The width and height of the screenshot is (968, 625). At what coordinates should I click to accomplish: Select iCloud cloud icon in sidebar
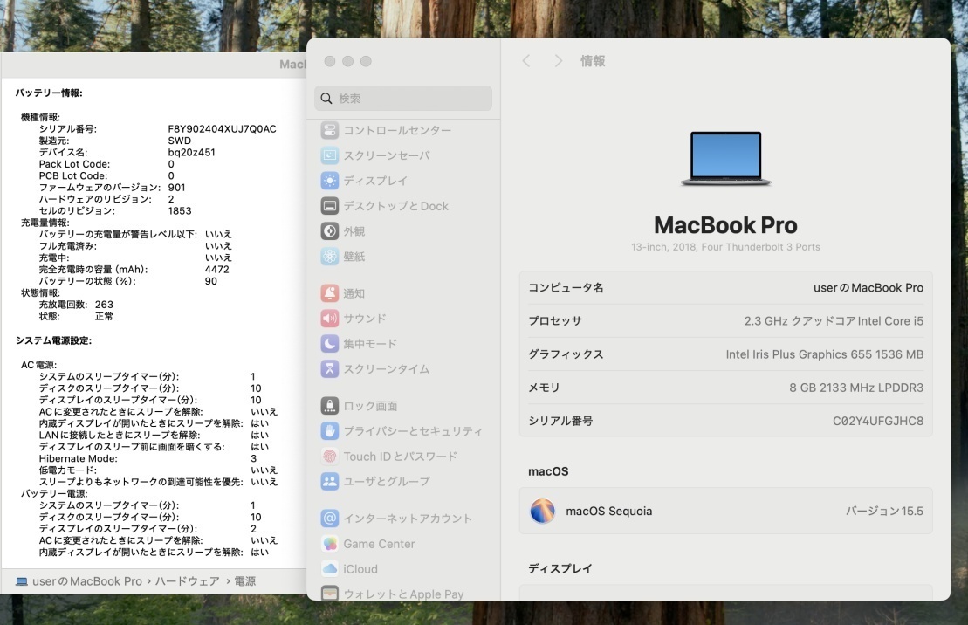coord(330,569)
